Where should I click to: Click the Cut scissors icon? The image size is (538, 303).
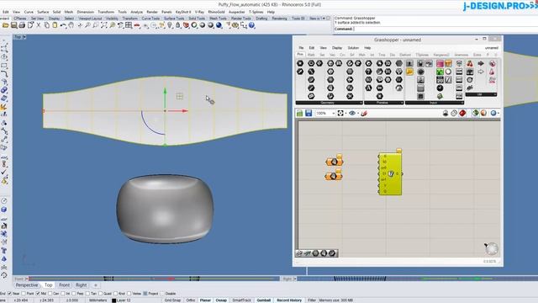(x=39, y=25)
